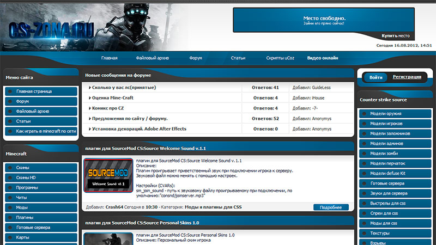The width and height of the screenshot is (436, 245).
Task: Open Модели defuse Kit in right menu
Action: [395, 173]
